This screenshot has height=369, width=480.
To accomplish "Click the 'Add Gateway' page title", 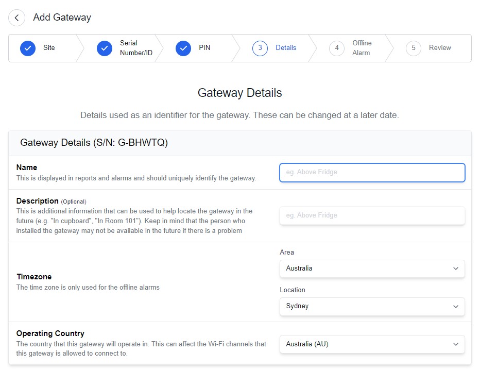I will 62,18.
